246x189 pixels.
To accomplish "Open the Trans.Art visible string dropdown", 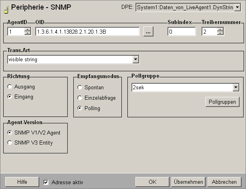I will click(x=136, y=59).
